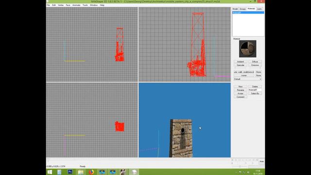
Task: Open the Help menu
Action: coord(102,5)
